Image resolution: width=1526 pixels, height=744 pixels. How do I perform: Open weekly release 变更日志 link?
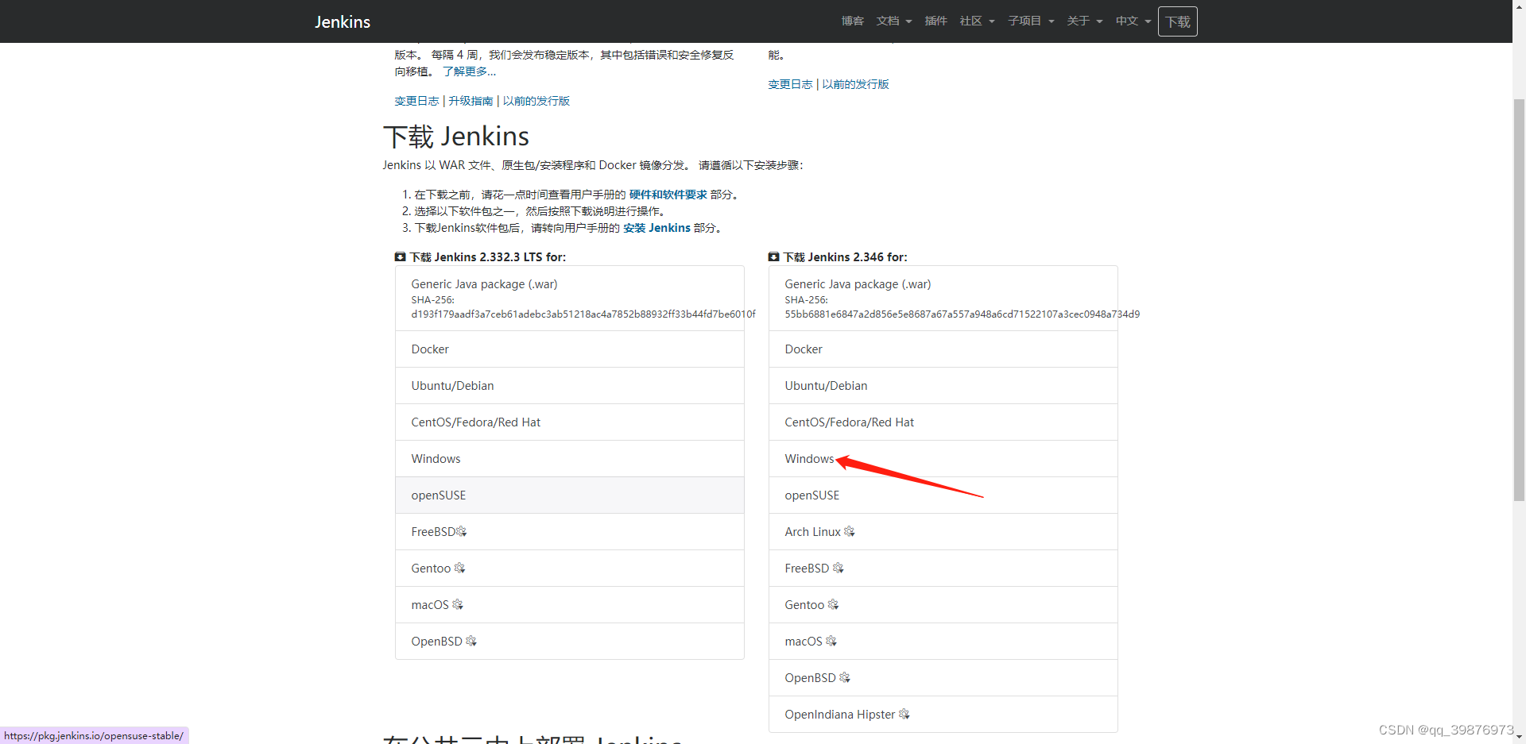tap(790, 84)
